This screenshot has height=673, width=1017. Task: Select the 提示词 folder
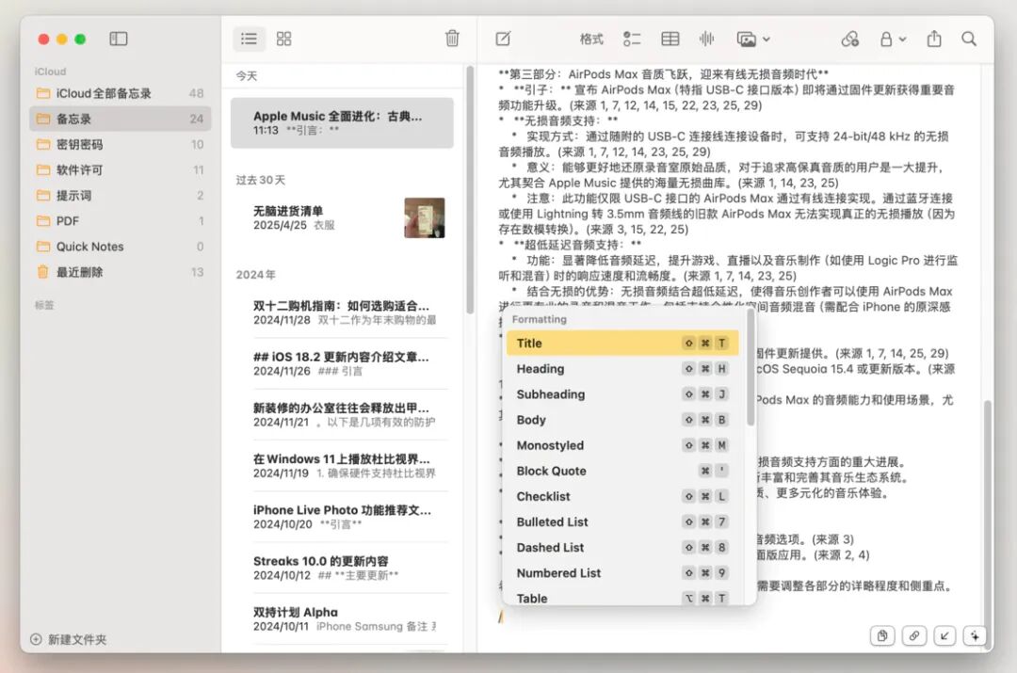120,195
